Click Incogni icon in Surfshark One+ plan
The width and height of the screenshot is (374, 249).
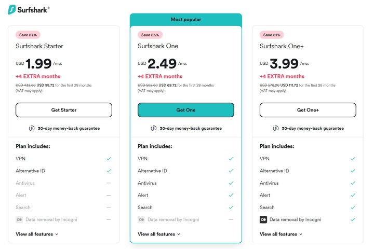[x=263, y=219]
